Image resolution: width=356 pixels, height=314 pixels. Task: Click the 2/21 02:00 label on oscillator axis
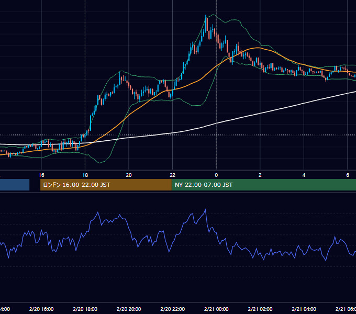260,309
